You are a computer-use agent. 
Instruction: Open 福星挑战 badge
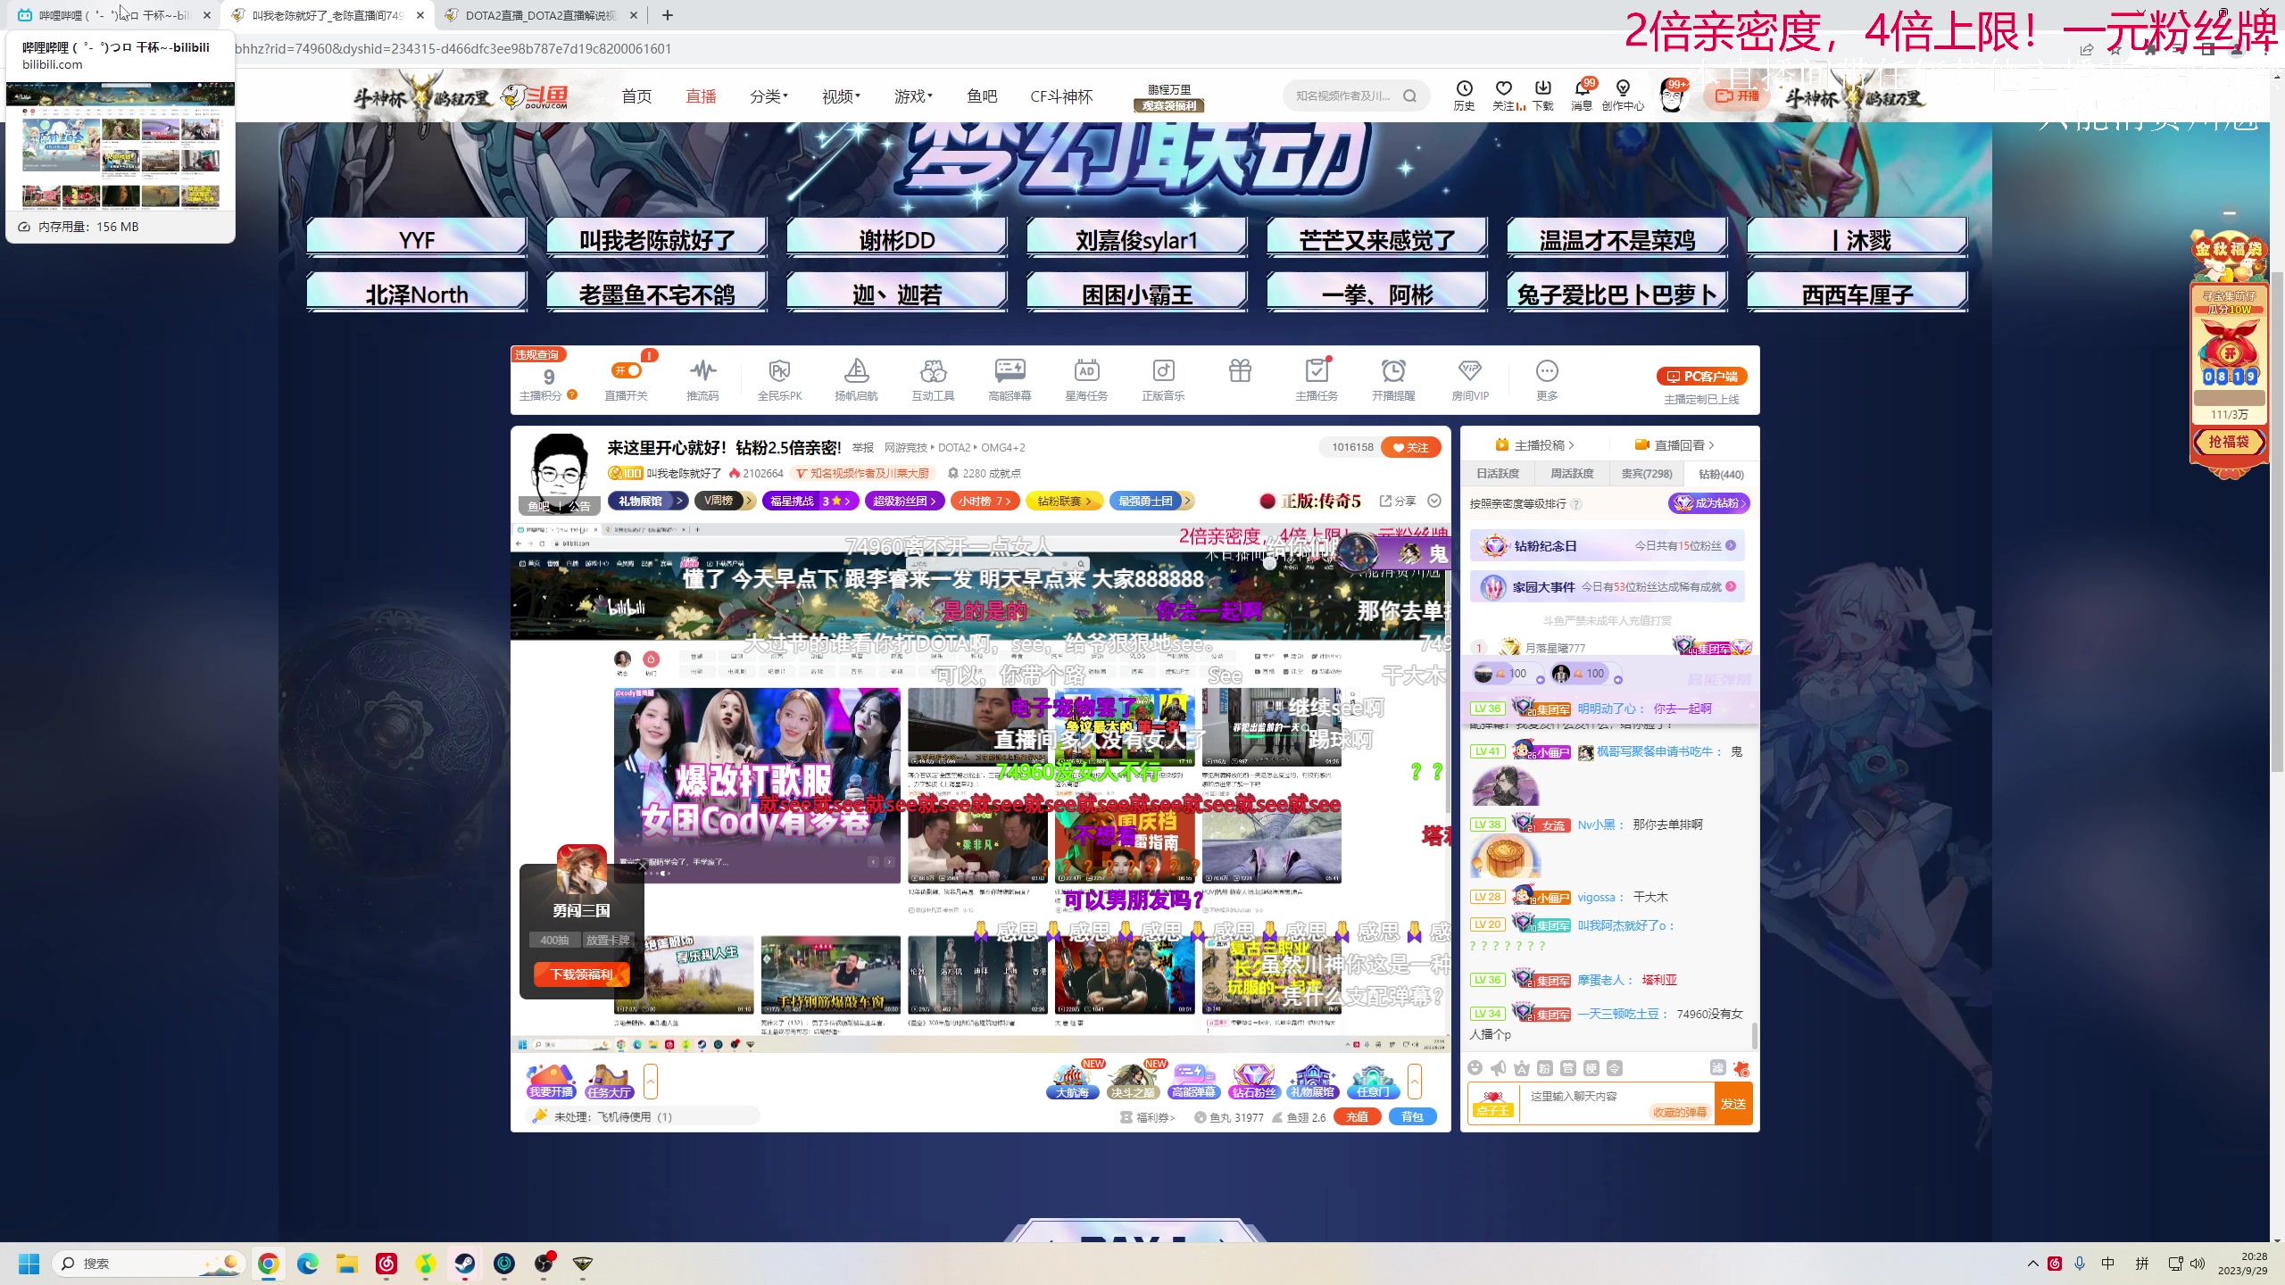click(810, 502)
